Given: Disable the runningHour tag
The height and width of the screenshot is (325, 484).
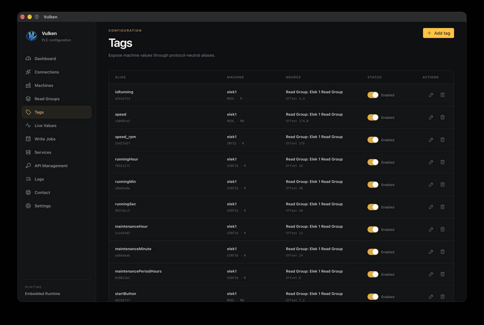Looking at the screenshot, I should [x=373, y=162].
